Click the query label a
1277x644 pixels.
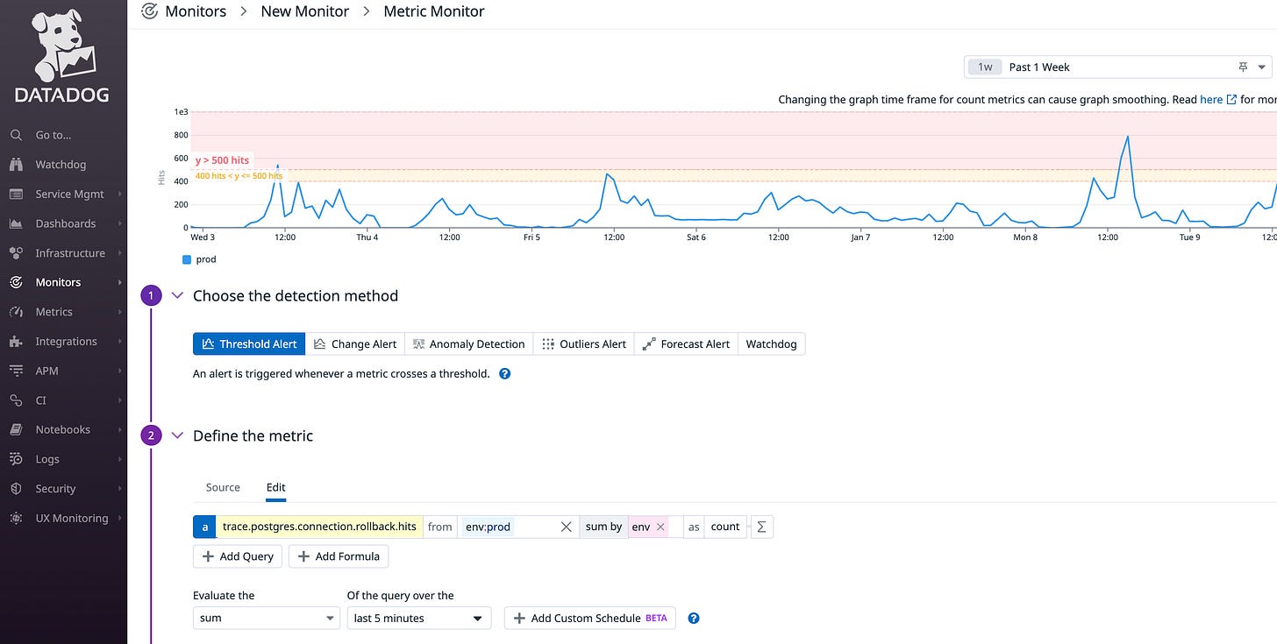click(x=204, y=527)
